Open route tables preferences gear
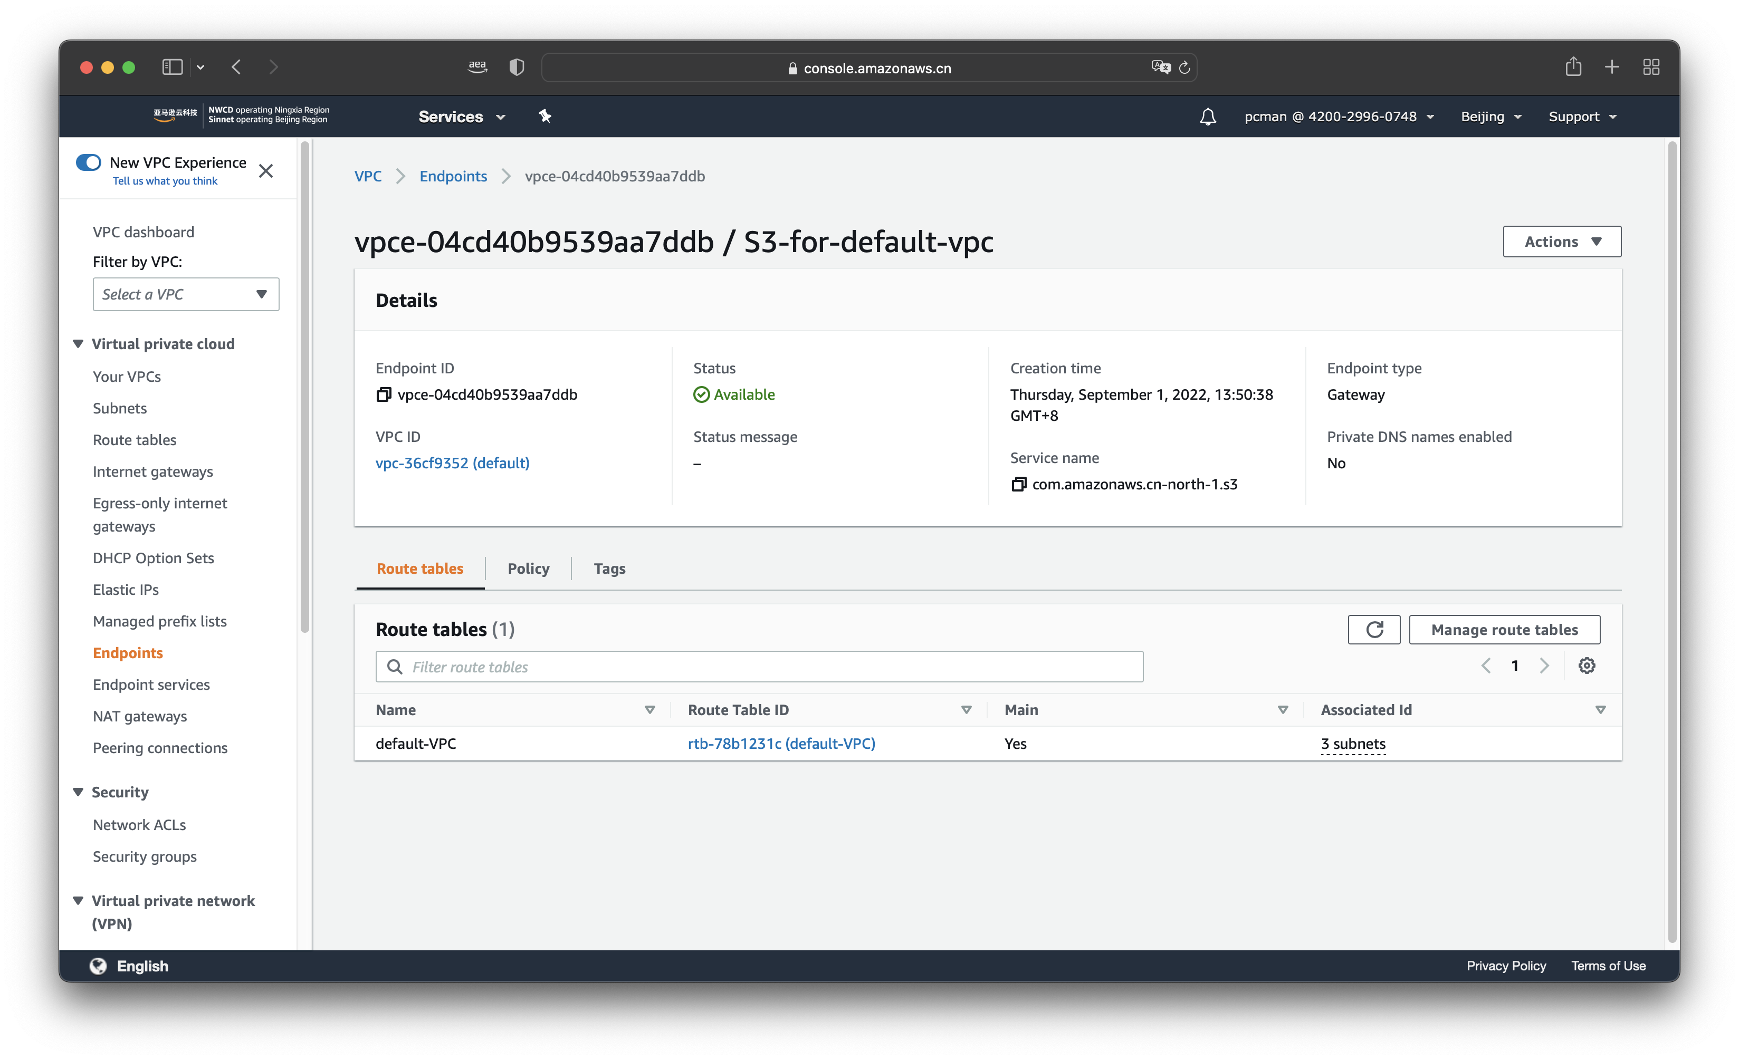This screenshot has height=1060, width=1739. pyautogui.click(x=1587, y=666)
